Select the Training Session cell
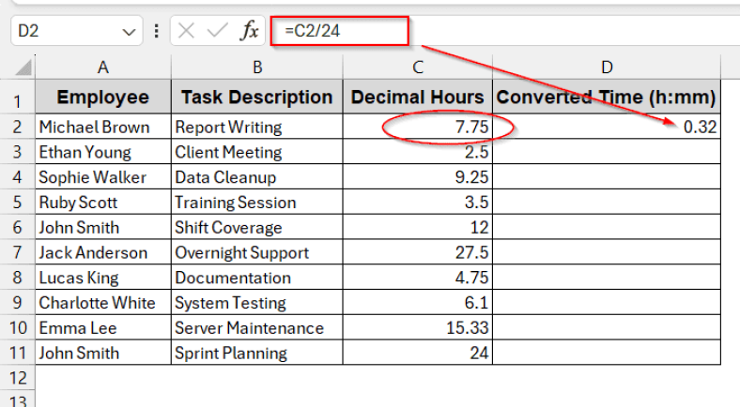Screen dimensions: 740x407 click(257, 202)
